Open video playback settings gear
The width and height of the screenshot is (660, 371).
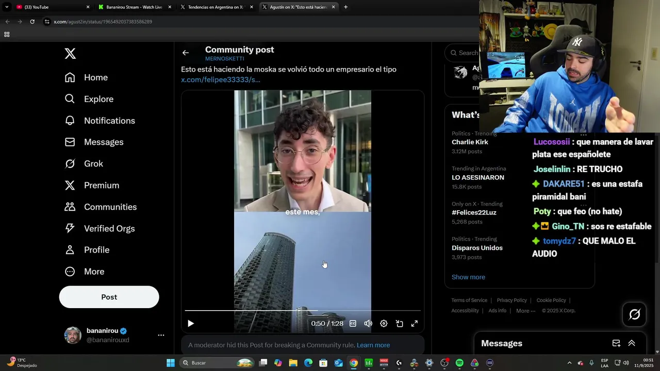384,324
